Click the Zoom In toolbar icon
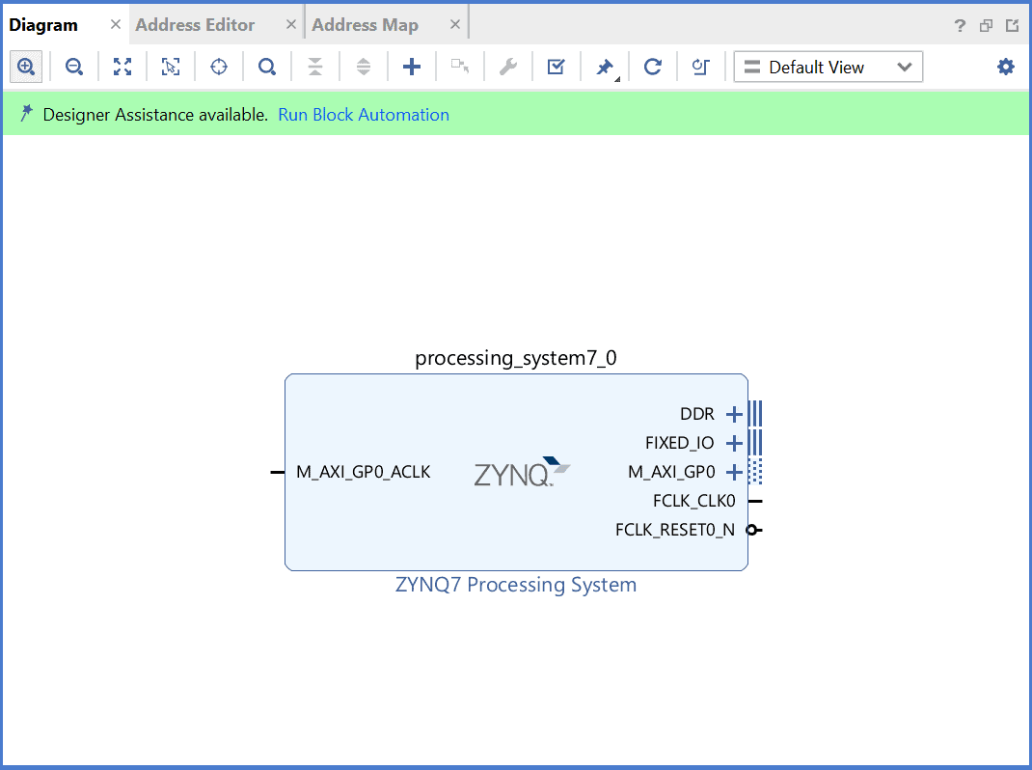The width and height of the screenshot is (1032, 770). click(26, 67)
